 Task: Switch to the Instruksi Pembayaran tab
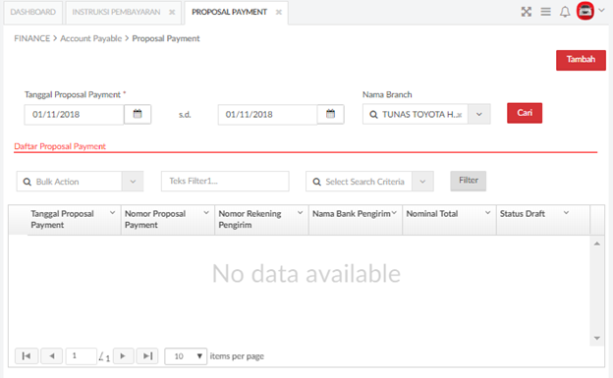point(116,12)
